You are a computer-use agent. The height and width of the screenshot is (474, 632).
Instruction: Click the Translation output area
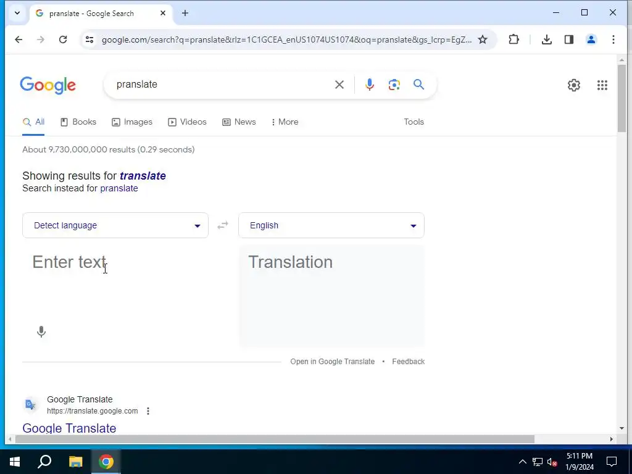[331, 296]
